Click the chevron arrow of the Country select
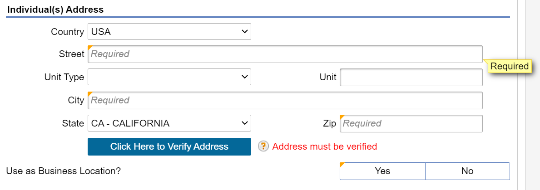540x190 pixels. pos(244,32)
